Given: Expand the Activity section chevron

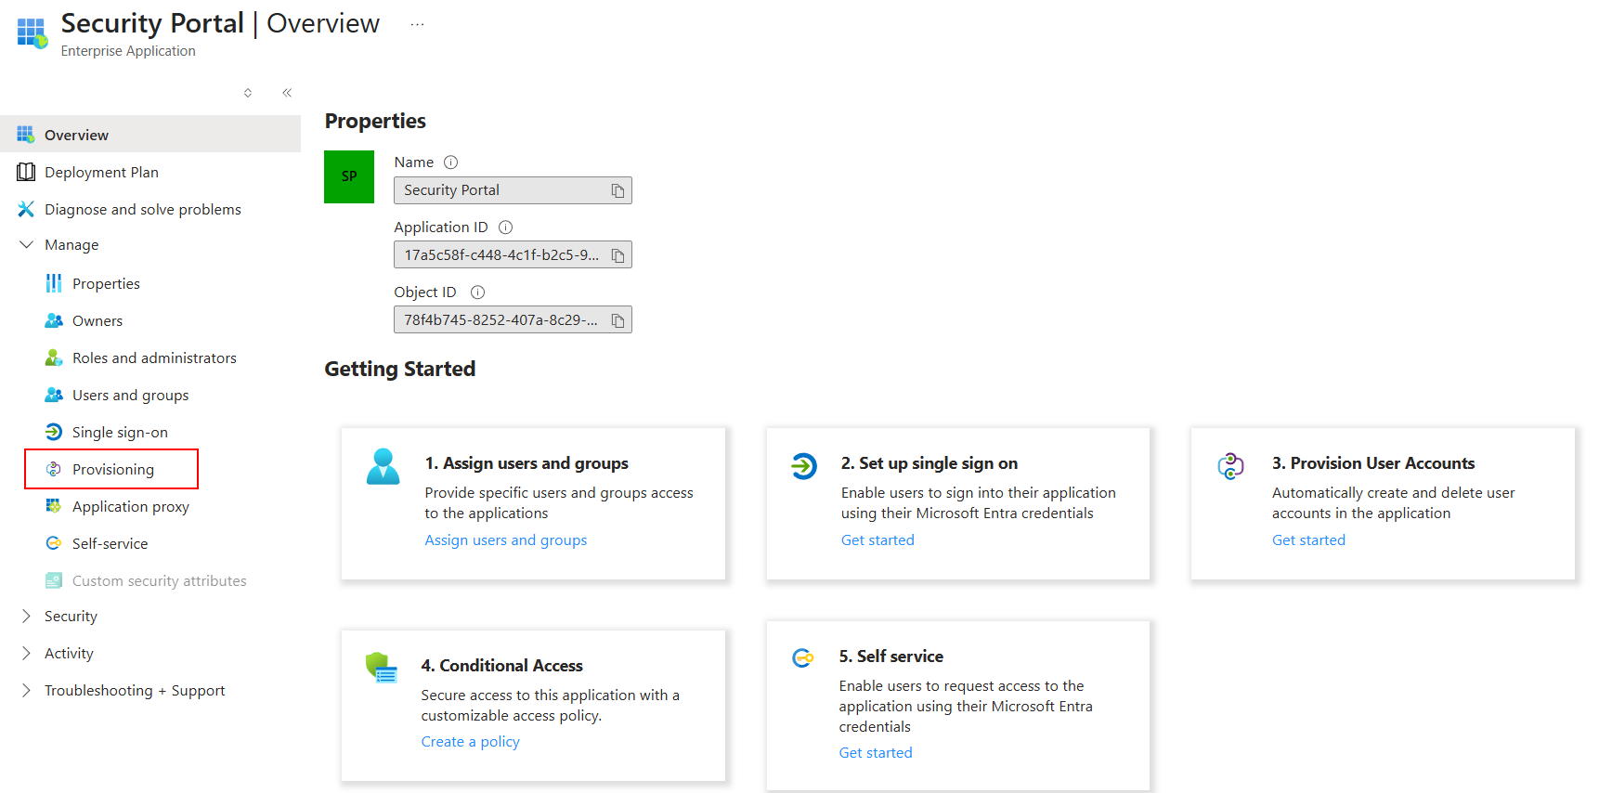Looking at the screenshot, I should [26, 653].
